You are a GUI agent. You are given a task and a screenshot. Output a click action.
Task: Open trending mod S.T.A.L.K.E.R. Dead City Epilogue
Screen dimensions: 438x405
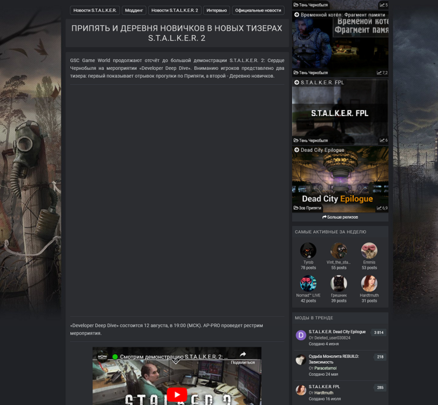[x=337, y=332]
